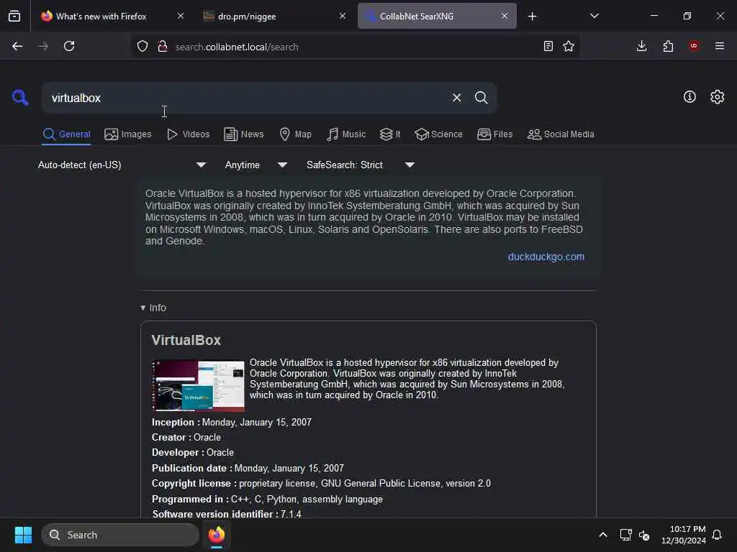Click the SearXNG magnifier logo
The height and width of the screenshot is (552, 737).
pos(20,98)
